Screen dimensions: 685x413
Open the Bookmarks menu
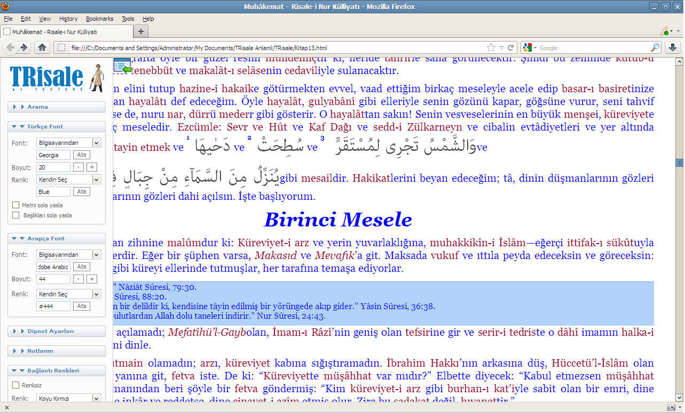pos(100,19)
